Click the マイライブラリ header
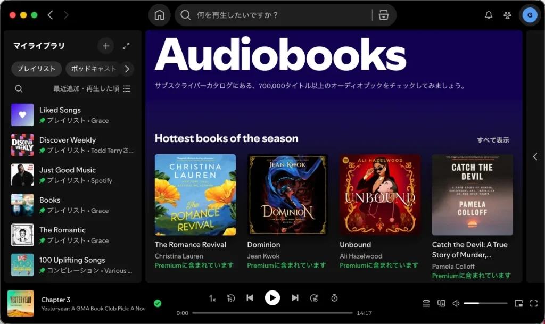 point(39,46)
